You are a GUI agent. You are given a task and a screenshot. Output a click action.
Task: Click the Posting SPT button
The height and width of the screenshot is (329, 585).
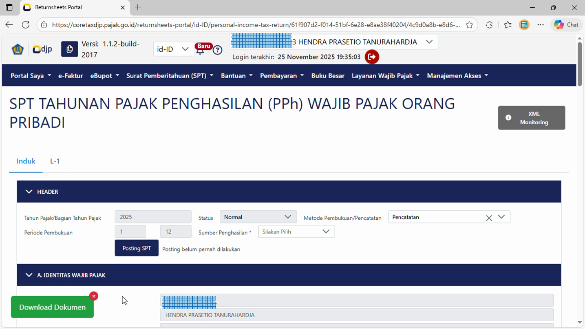click(x=136, y=248)
